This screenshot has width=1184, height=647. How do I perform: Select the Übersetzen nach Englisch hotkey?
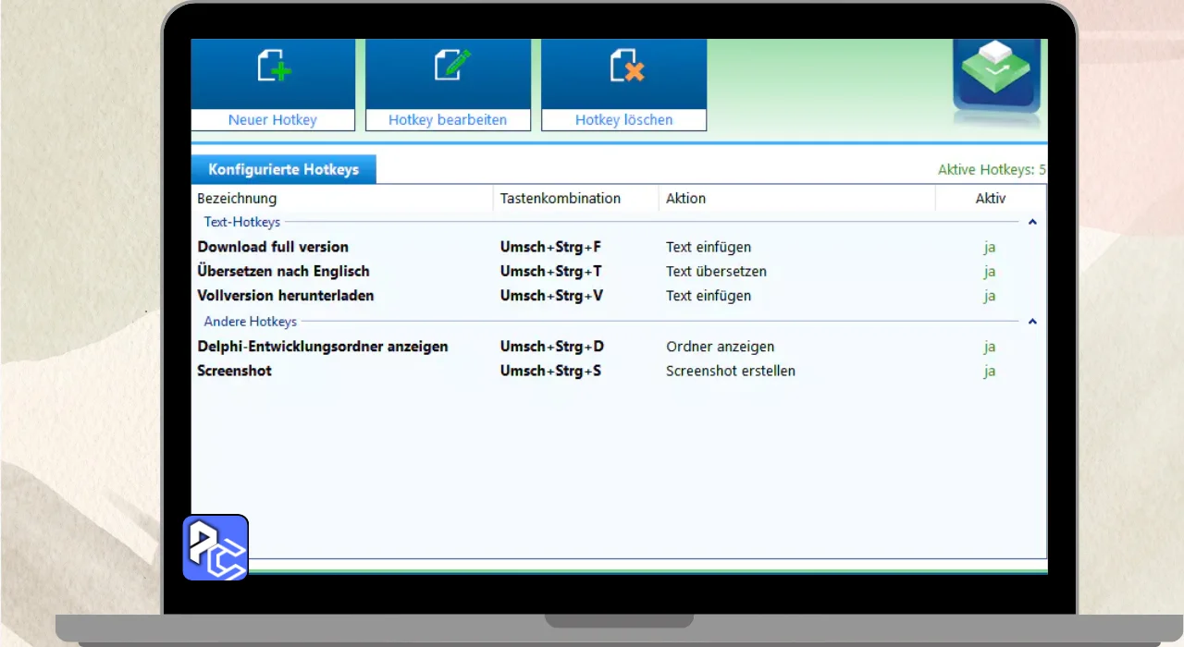point(283,272)
